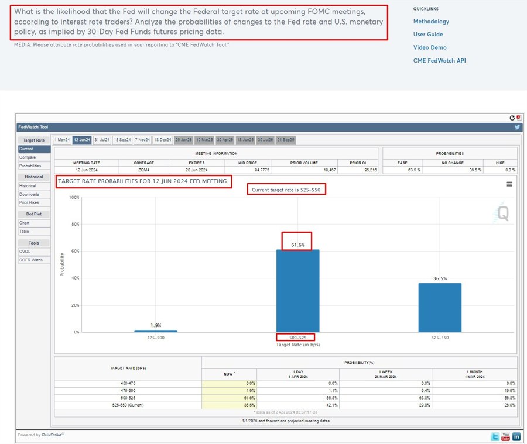Open the 18 Sep24 meeting tab
527x444 pixels.
pos(122,140)
